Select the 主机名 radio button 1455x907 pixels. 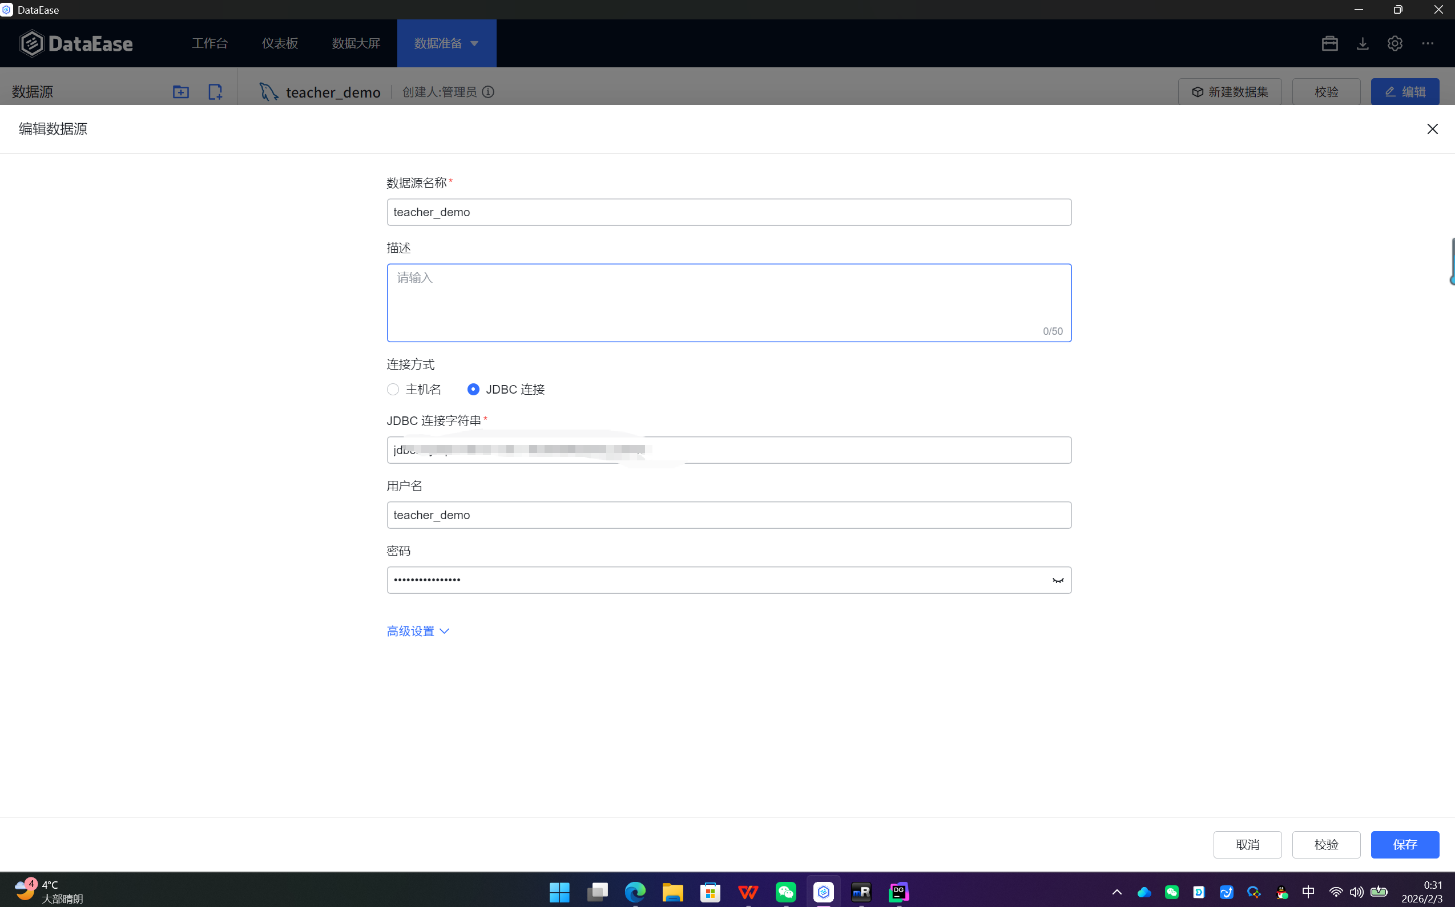click(x=393, y=389)
